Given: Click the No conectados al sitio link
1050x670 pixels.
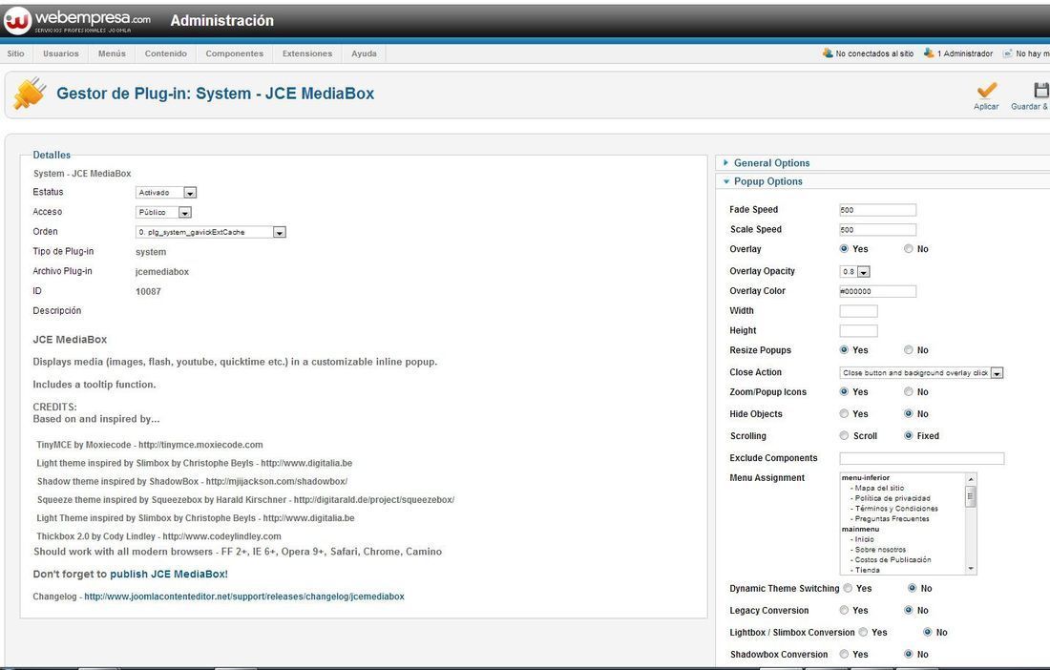Looking at the screenshot, I should click(x=874, y=53).
